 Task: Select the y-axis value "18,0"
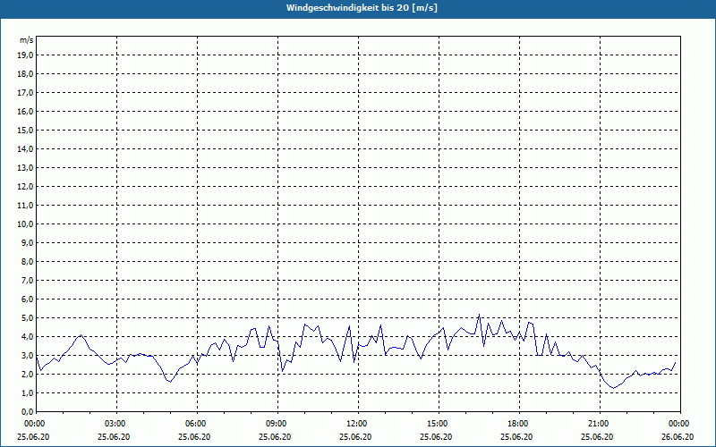click(25, 74)
